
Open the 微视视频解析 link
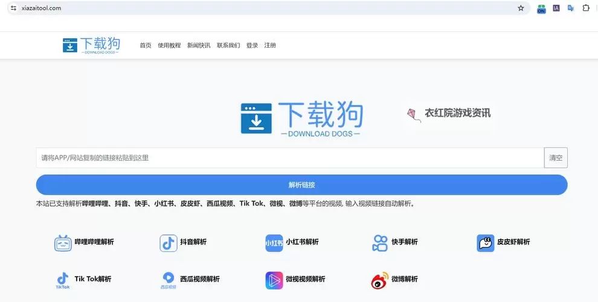(x=306, y=279)
